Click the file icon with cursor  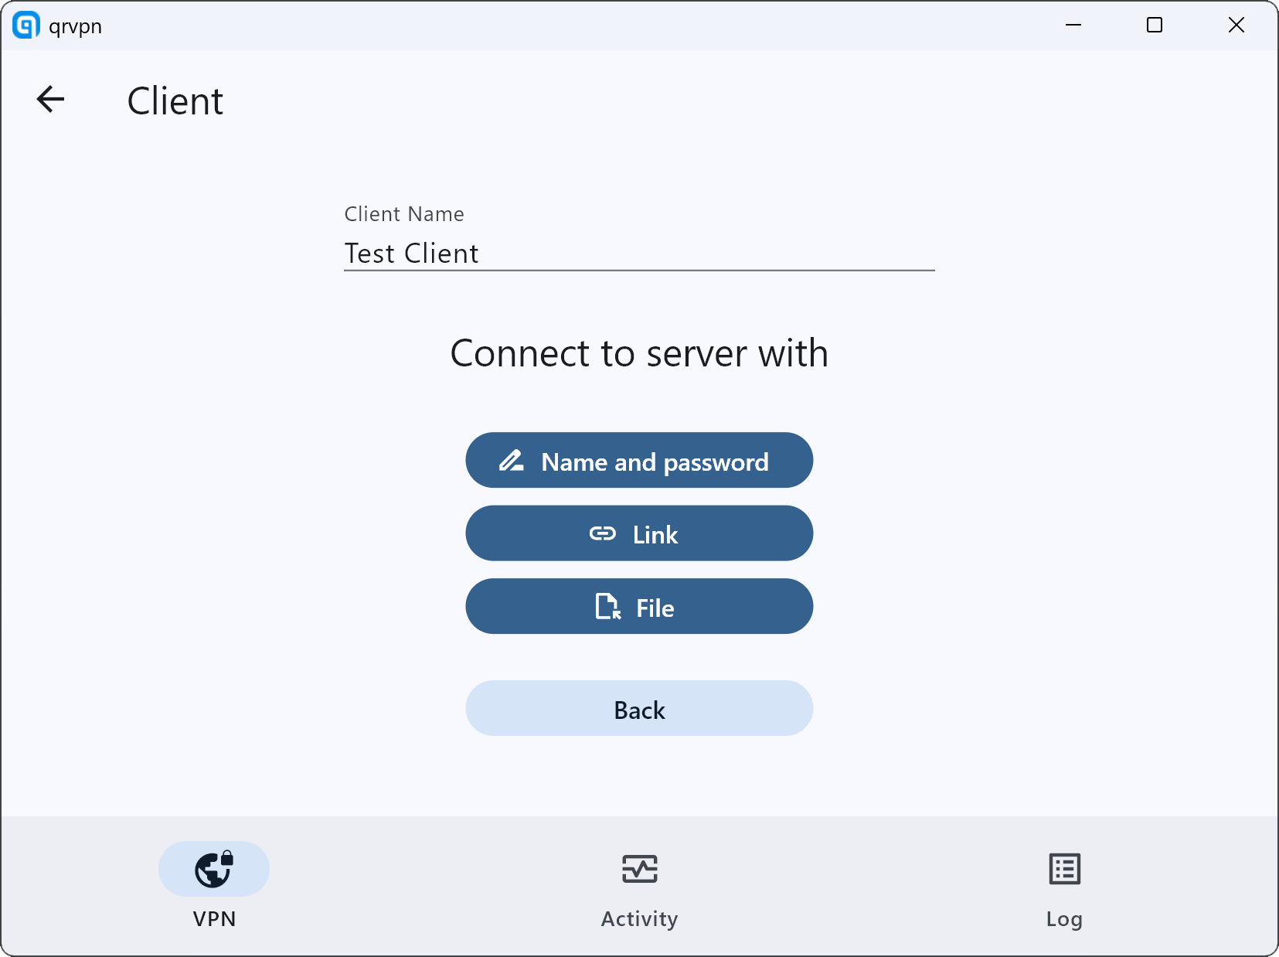coord(607,607)
